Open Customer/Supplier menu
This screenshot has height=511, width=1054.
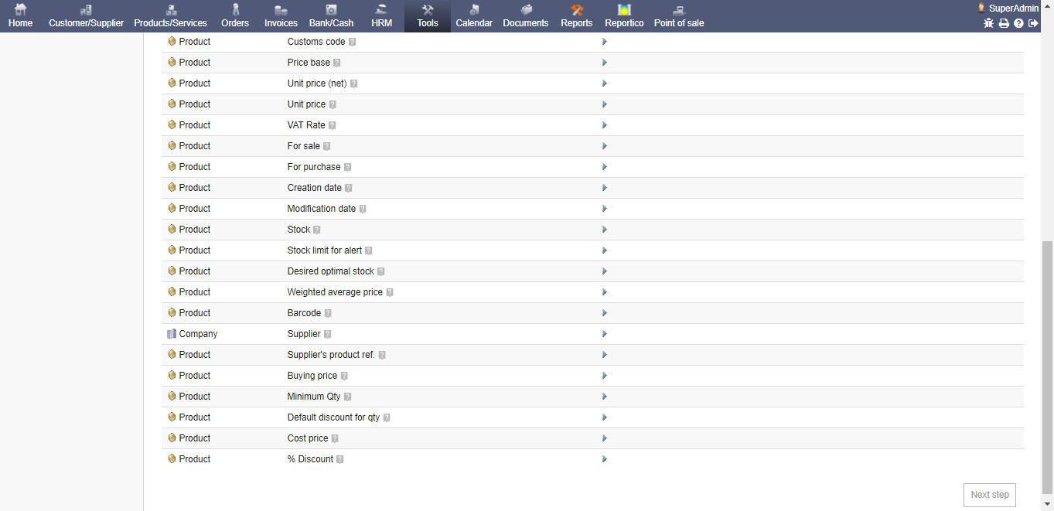86,16
